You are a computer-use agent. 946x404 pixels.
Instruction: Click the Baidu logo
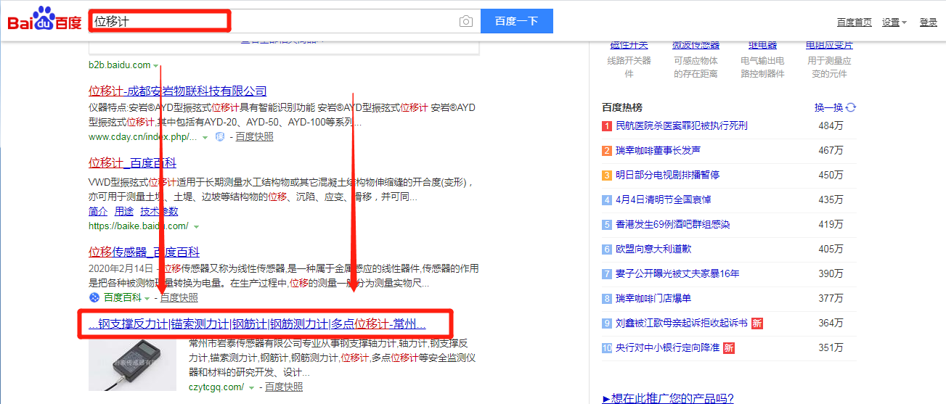[44, 20]
